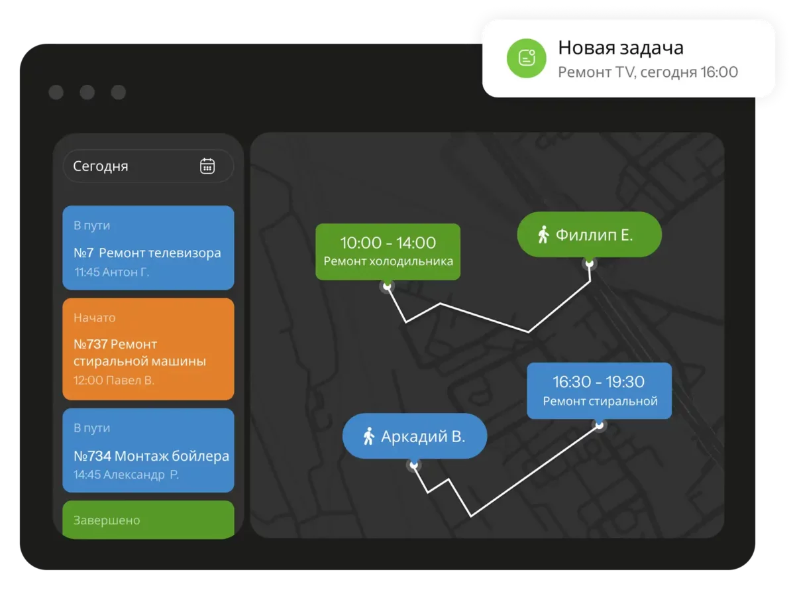Click the 10:00 - 14:00 map label
Viewport: 795px width, 590px height.
coord(388,251)
